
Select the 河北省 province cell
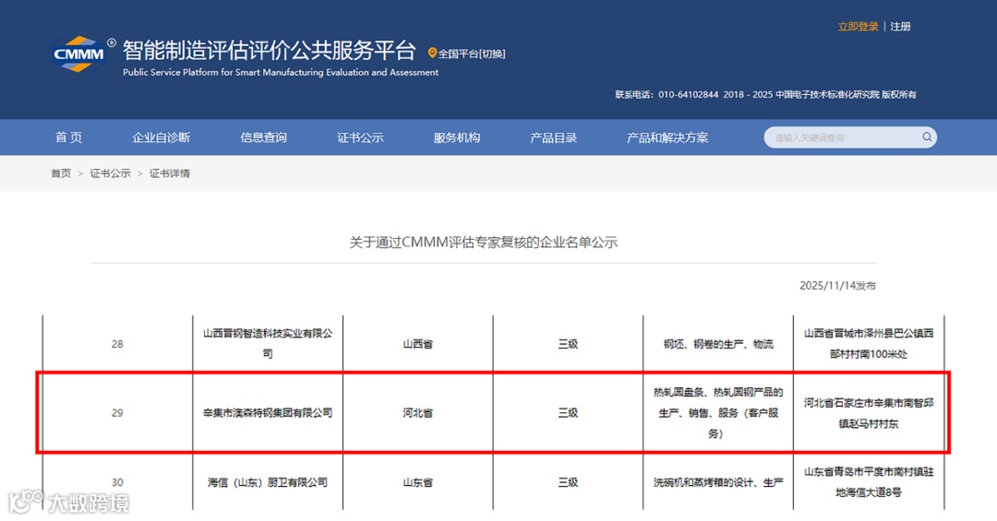tap(418, 413)
